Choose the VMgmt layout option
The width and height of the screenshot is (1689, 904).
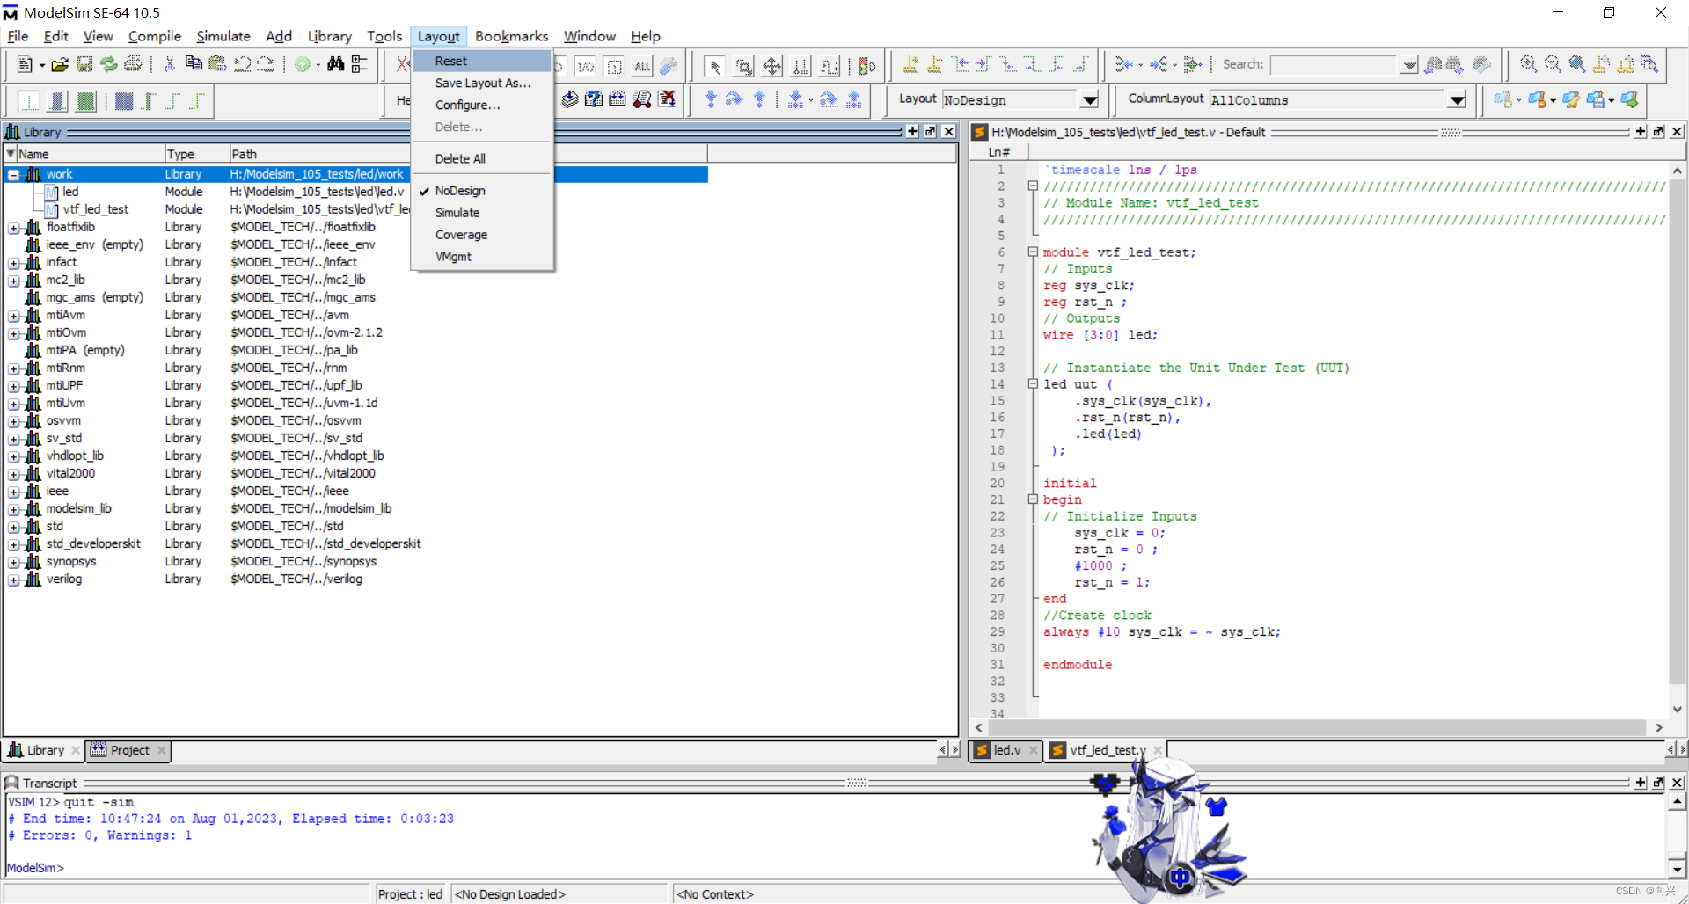tap(453, 257)
